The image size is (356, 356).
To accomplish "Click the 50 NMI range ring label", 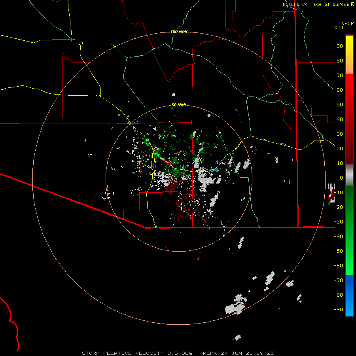I will 179,105.
